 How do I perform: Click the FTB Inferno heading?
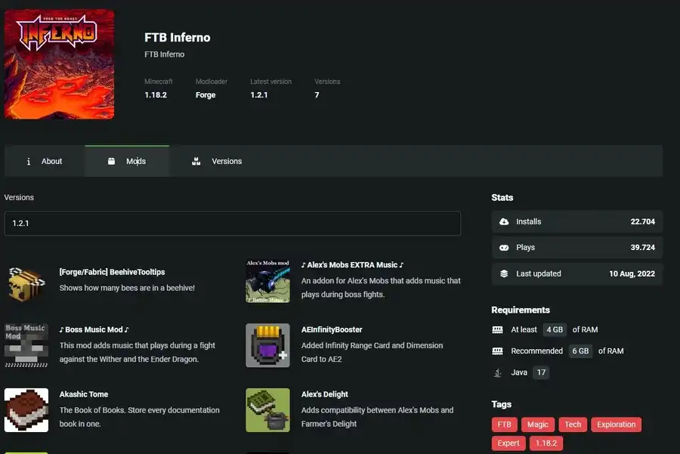click(178, 38)
